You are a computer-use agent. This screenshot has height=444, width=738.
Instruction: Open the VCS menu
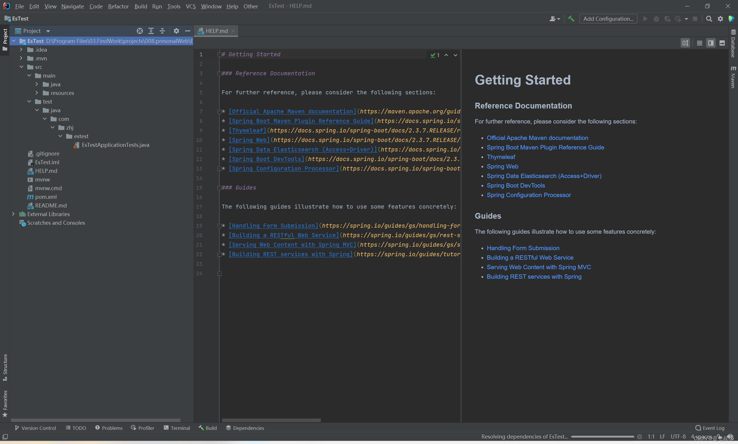pos(191,6)
